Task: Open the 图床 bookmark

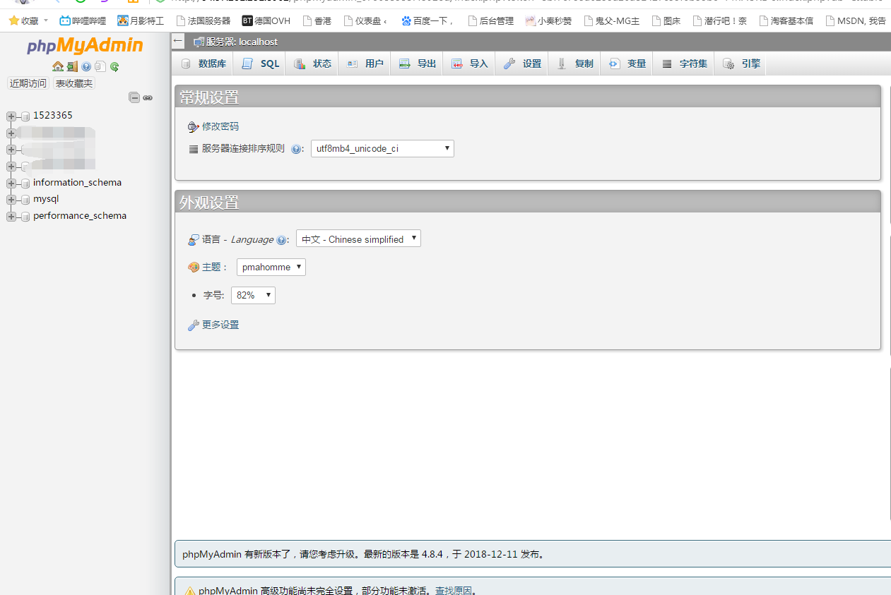Action: click(666, 20)
